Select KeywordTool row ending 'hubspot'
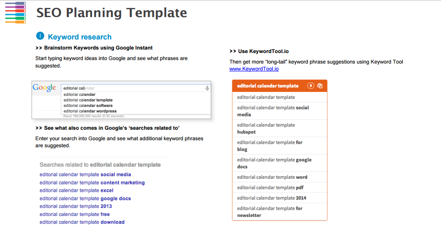This screenshot has width=441, height=234. click(x=280, y=128)
